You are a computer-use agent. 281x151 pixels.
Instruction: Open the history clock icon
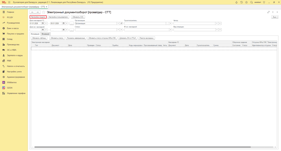[241, 2]
